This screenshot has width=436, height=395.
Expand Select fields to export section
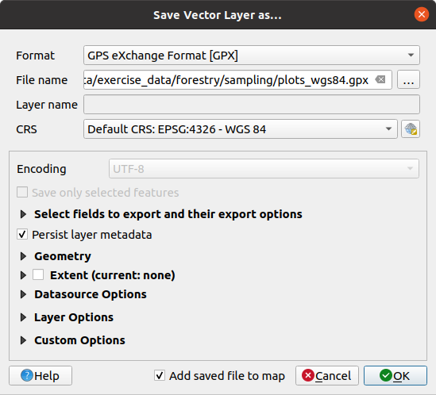pyautogui.click(x=23, y=214)
